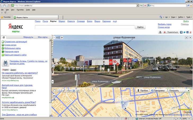Click the browser address bar
Screen dimensions: 193x120
pos(75,5)
